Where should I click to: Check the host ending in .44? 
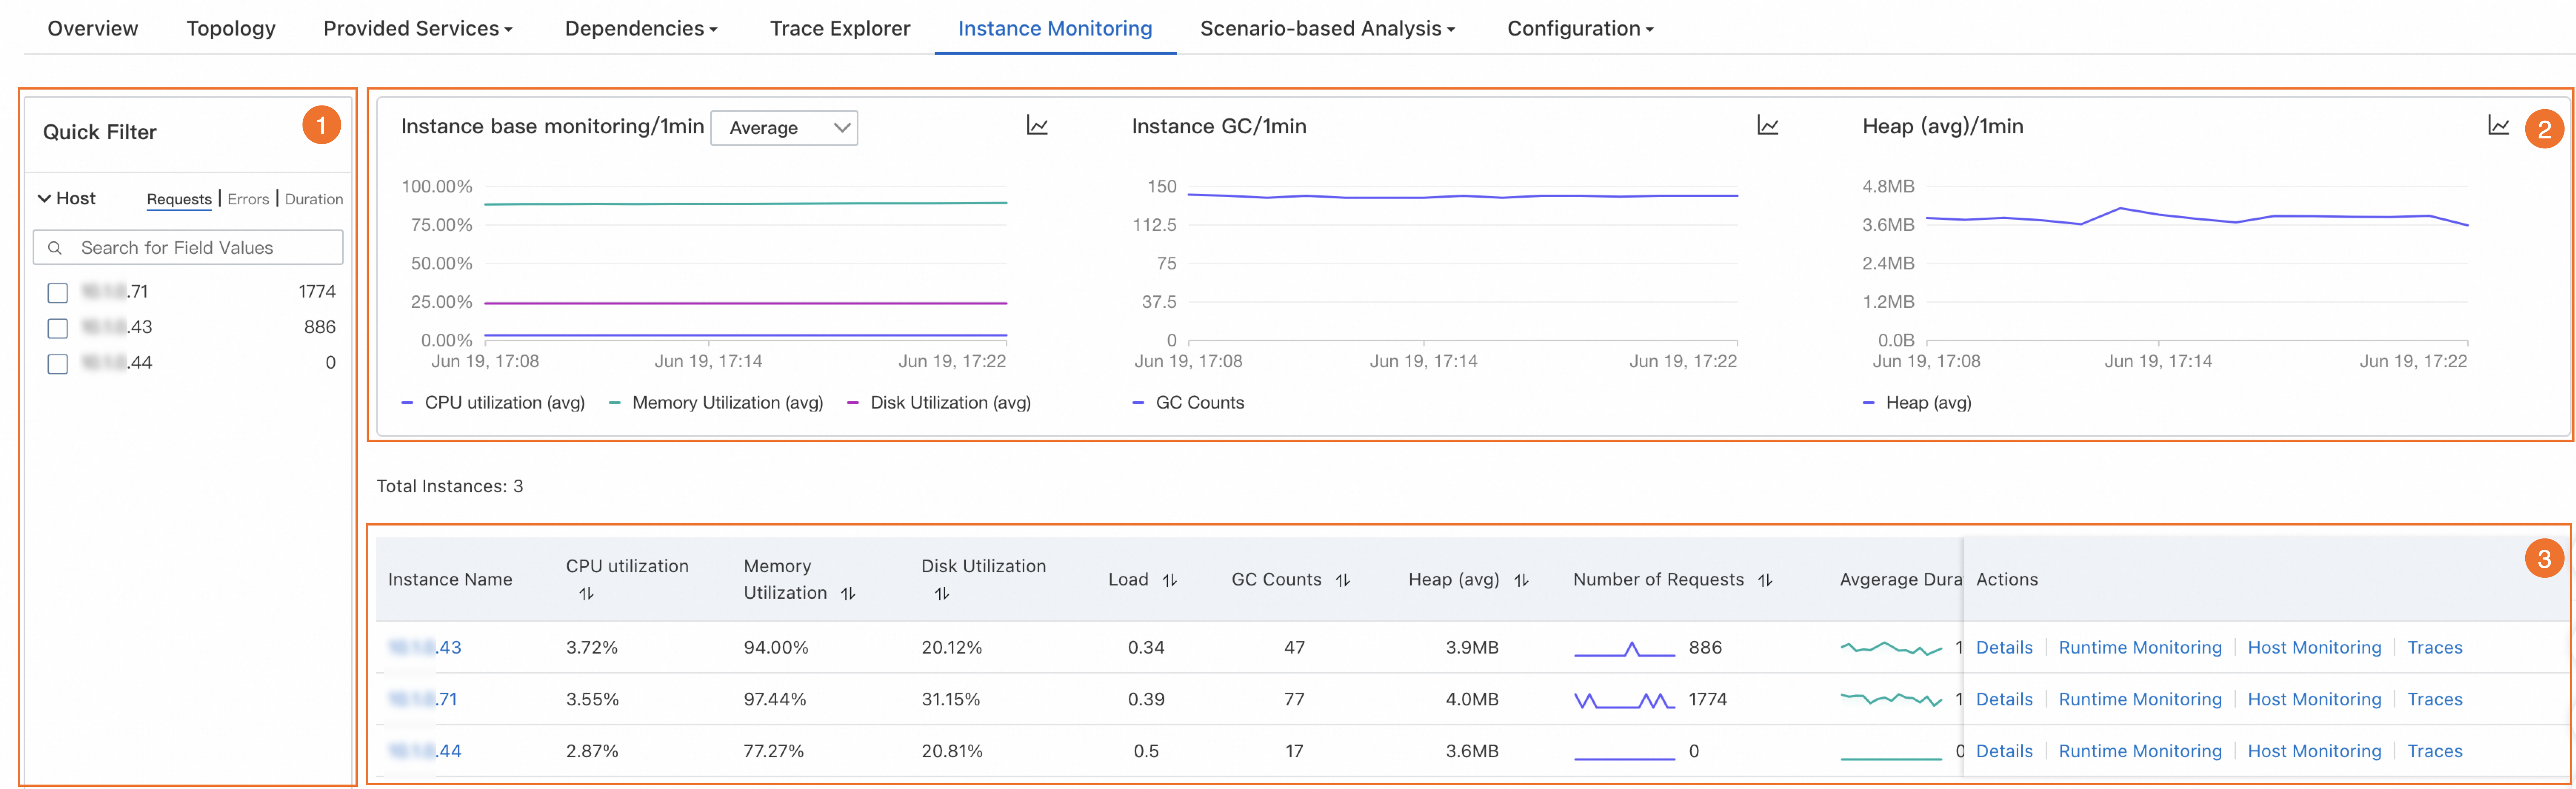[58, 363]
